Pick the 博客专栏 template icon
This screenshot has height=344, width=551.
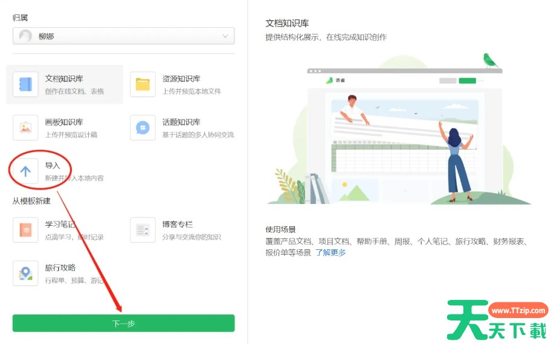tap(143, 230)
